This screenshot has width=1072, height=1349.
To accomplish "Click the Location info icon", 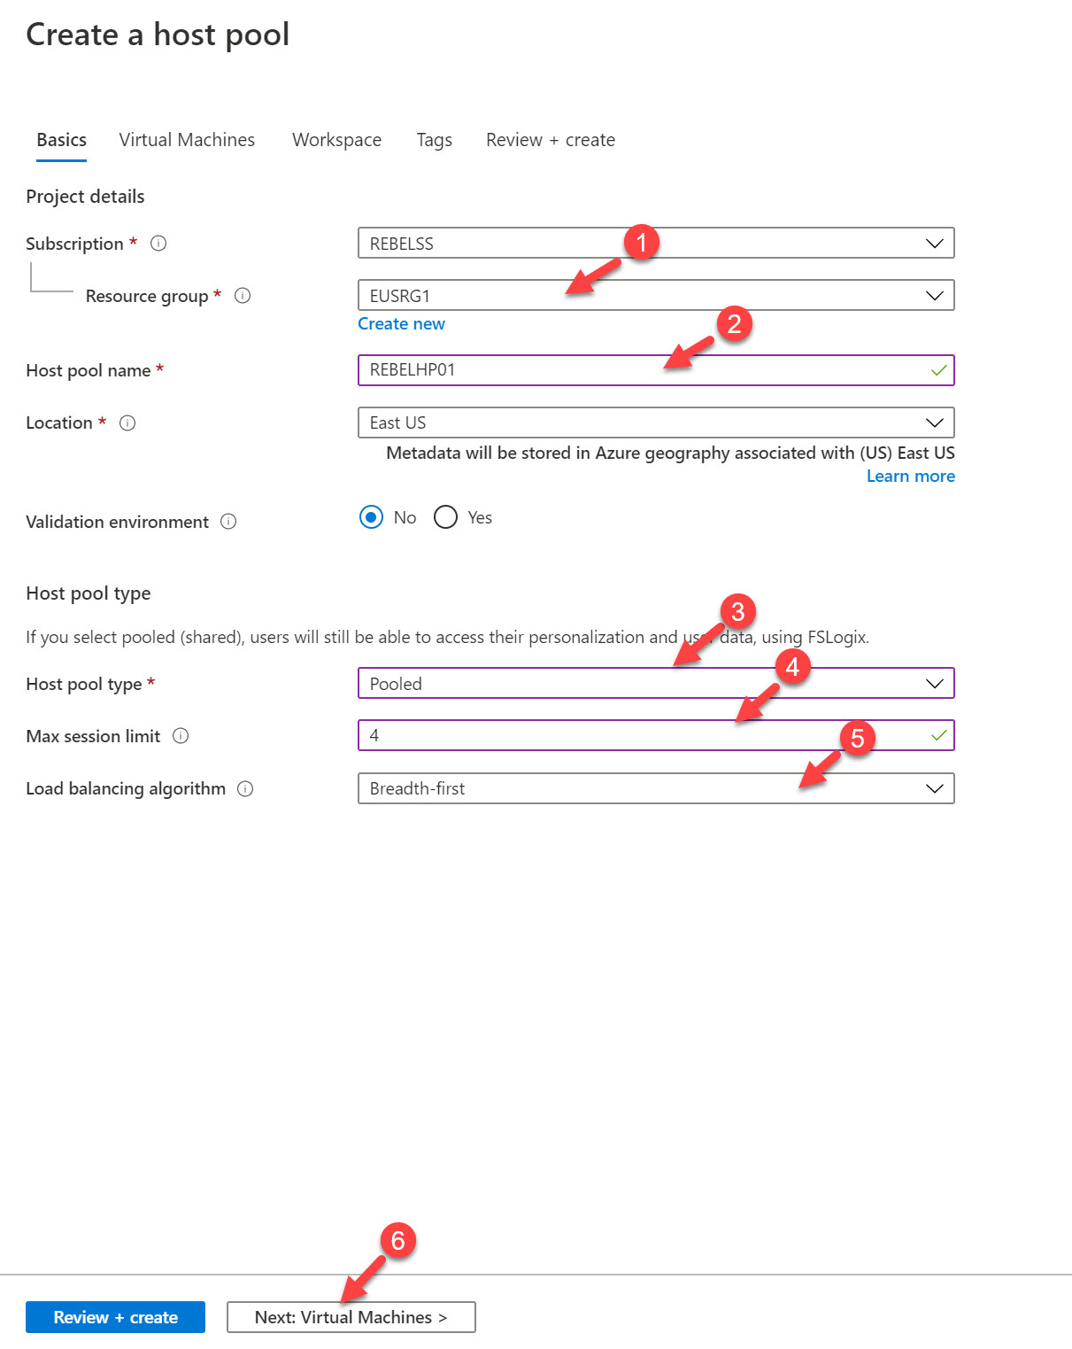I will [127, 423].
